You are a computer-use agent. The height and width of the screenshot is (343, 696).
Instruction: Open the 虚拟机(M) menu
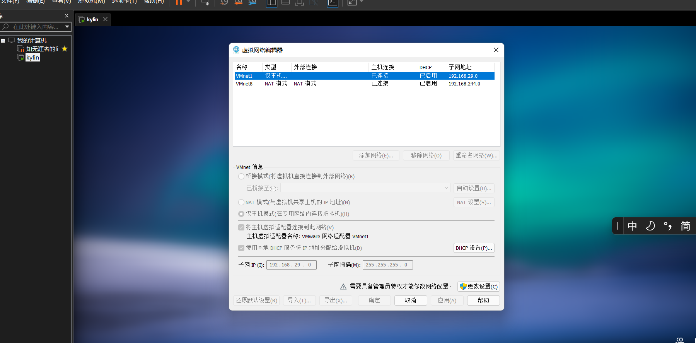(x=92, y=2)
